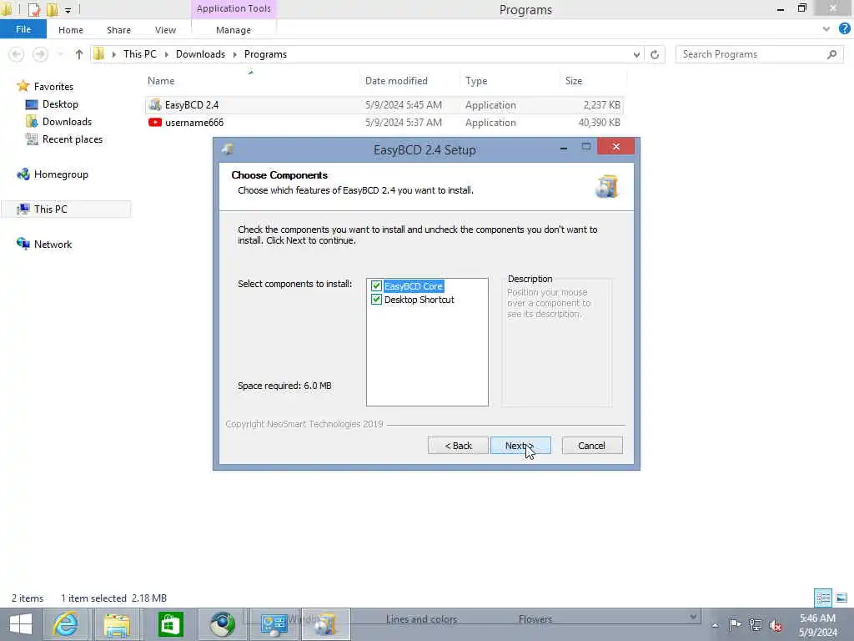Image resolution: width=854 pixels, height=641 pixels.
Task: Click the network tray icon
Action: (755, 624)
